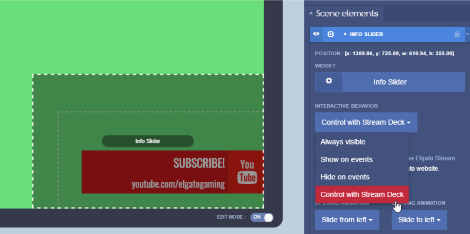Choose Hide on events option
The height and width of the screenshot is (234, 470).
pyautogui.click(x=345, y=177)
